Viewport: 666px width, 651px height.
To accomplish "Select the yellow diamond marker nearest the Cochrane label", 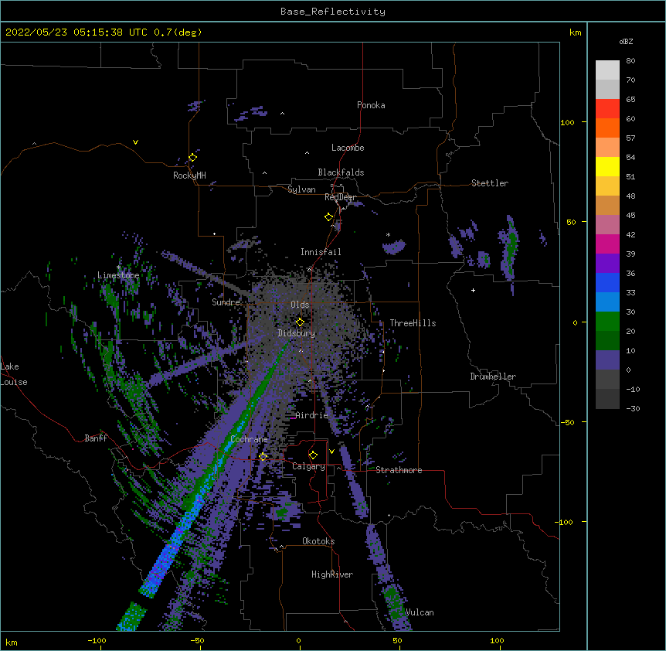I will 263,456.
